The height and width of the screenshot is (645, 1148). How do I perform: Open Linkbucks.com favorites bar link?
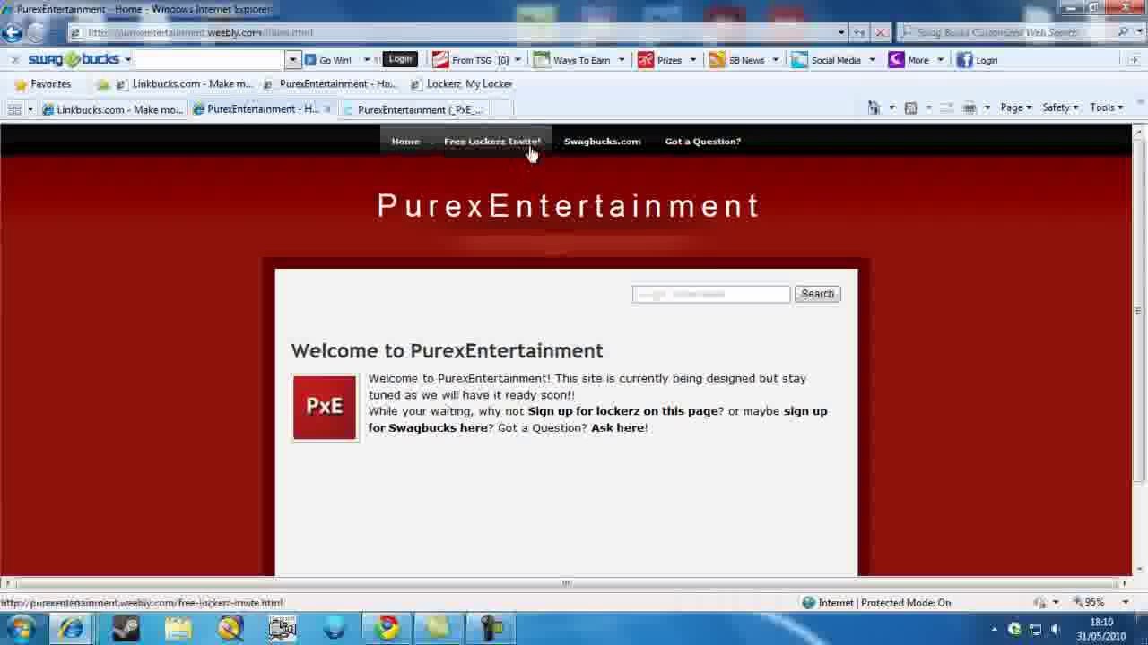click(185, 84)
